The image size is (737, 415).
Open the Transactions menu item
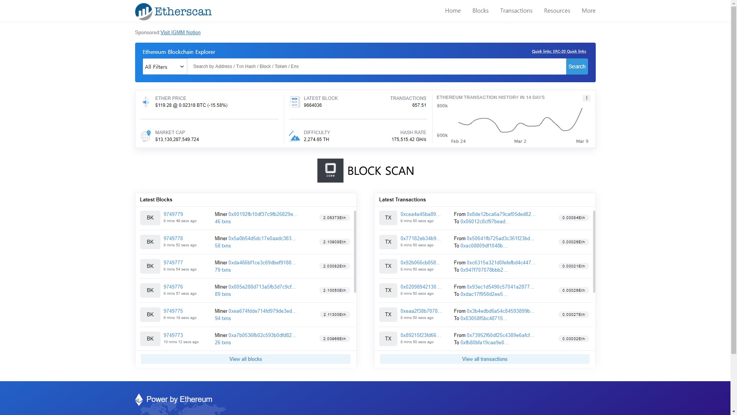tap(516, 11)
